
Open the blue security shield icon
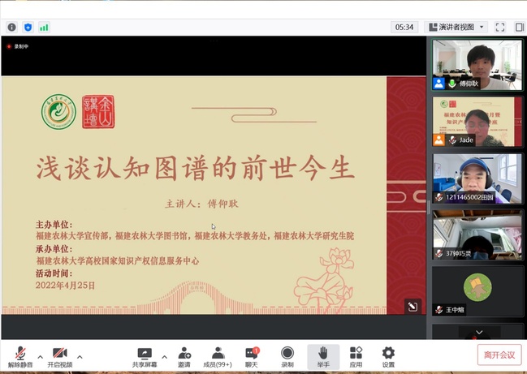point(28,27)
